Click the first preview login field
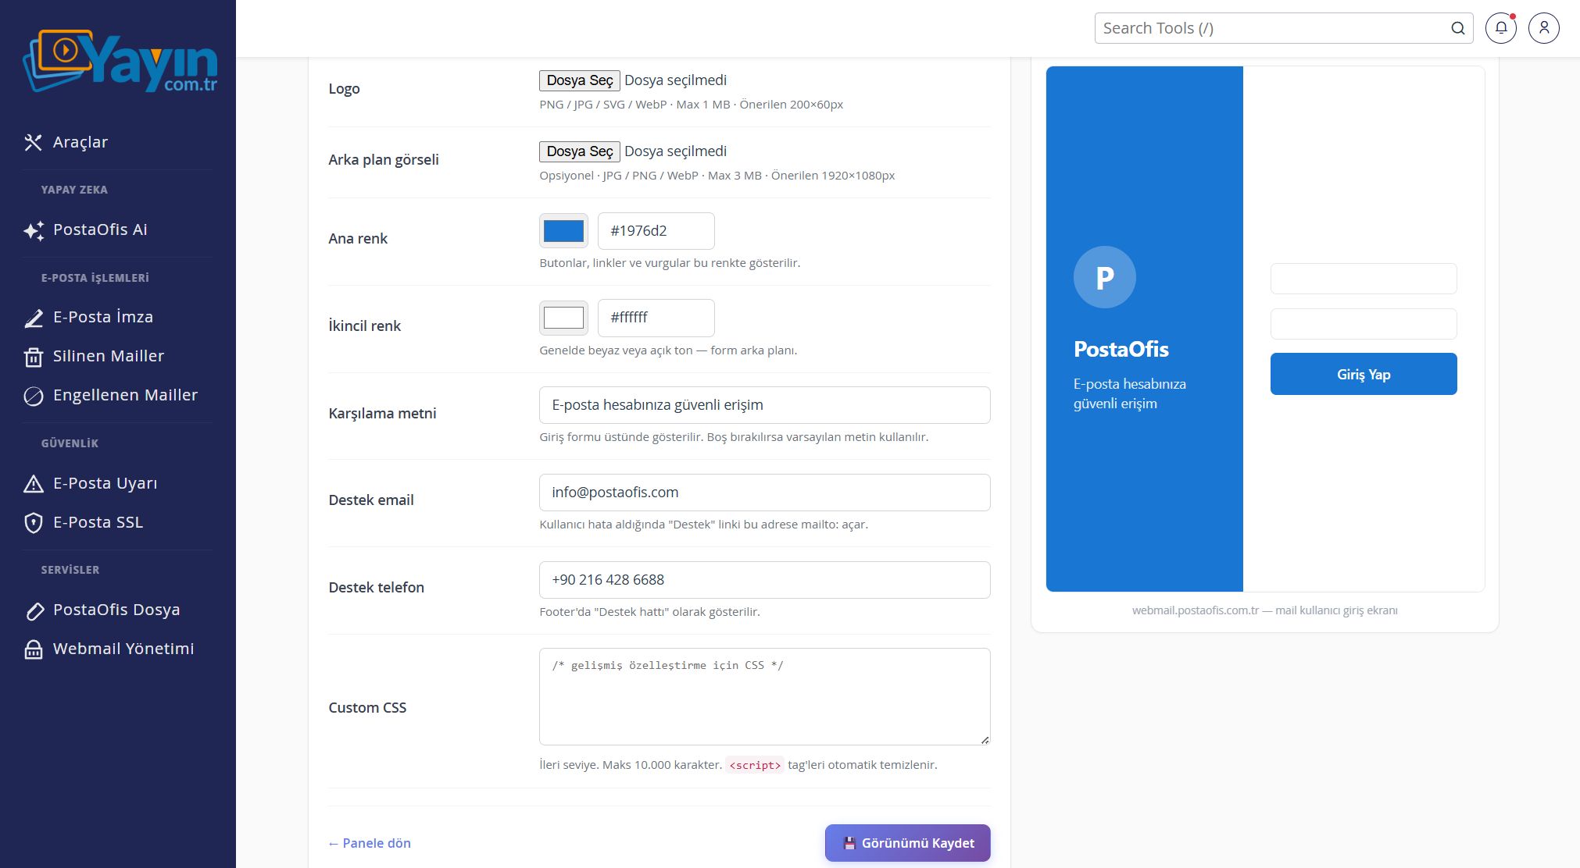 (1364, 279)
